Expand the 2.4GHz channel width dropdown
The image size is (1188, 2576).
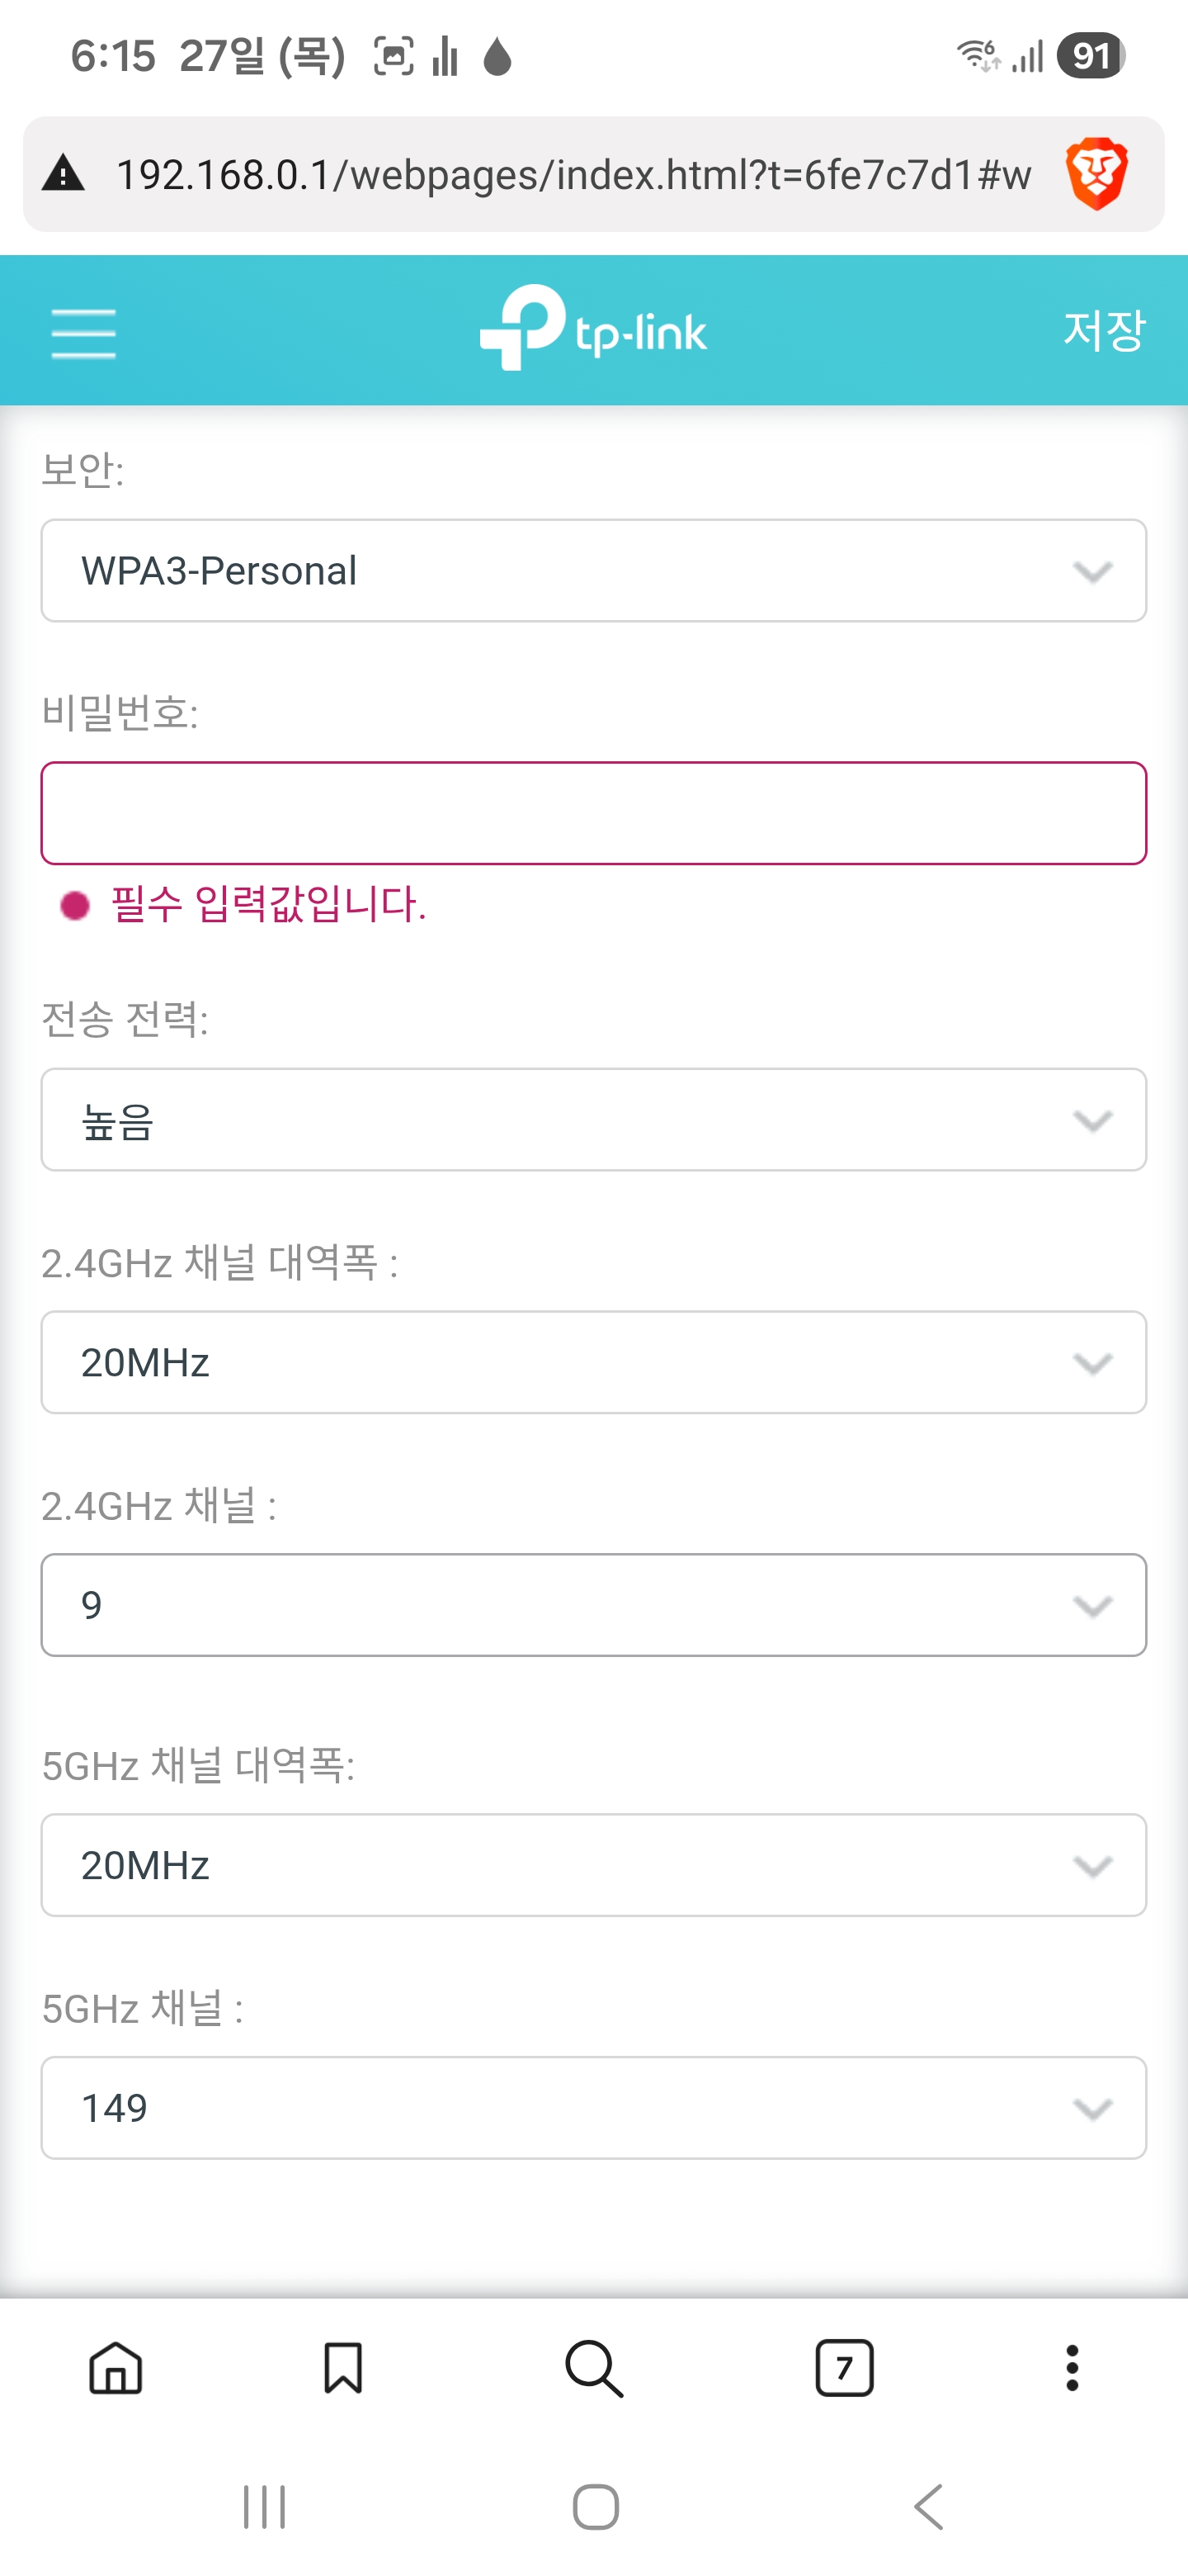(x=593, y=1363)
